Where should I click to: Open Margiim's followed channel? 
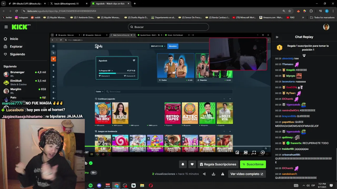(x=25, y=91)
